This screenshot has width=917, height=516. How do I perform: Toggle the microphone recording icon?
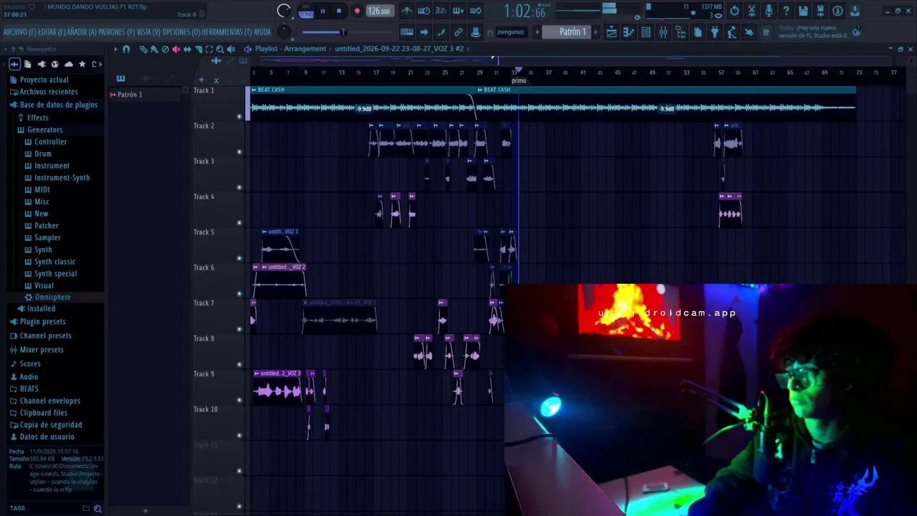click(x=769, y=11)
